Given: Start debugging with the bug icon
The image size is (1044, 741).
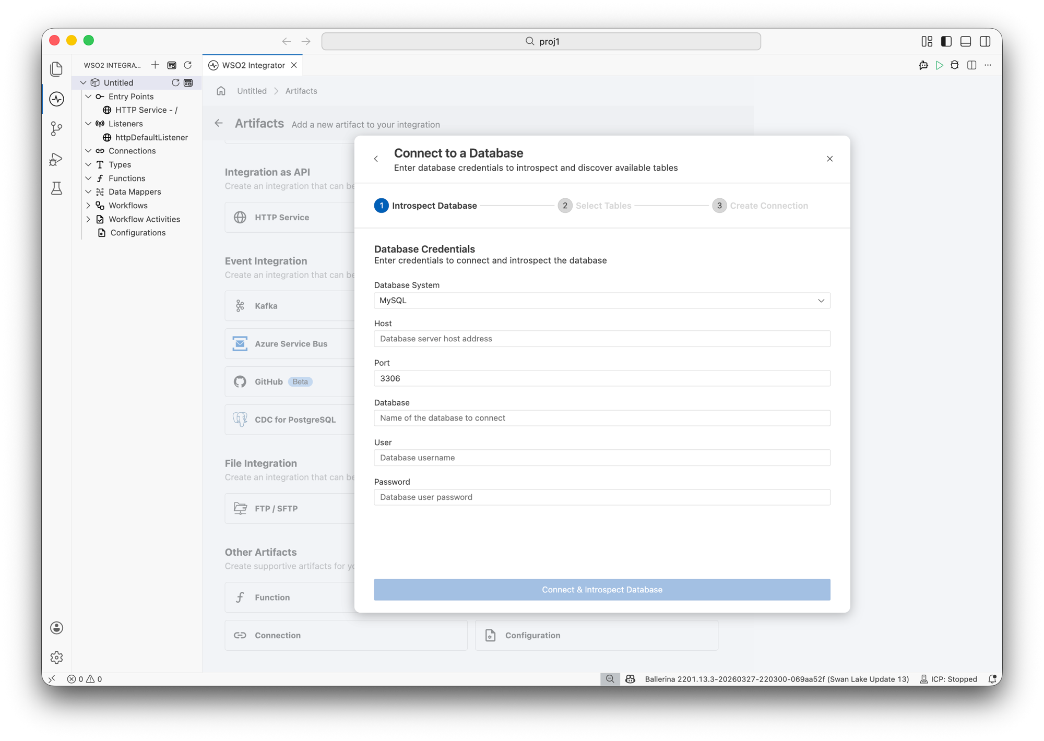Looking at the screenshot, I should click(955, 65).
